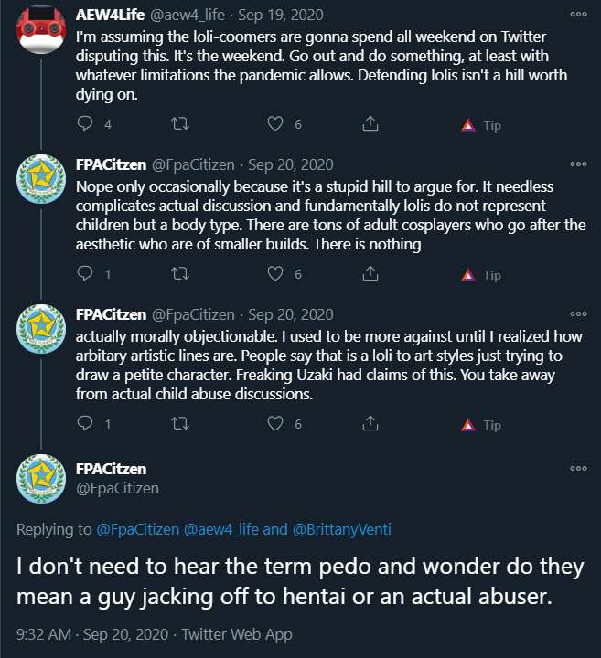Screen dimensions: 601x658
Task: Open more options on first FPACitzen tweet
Action: [x=578, y=164]
